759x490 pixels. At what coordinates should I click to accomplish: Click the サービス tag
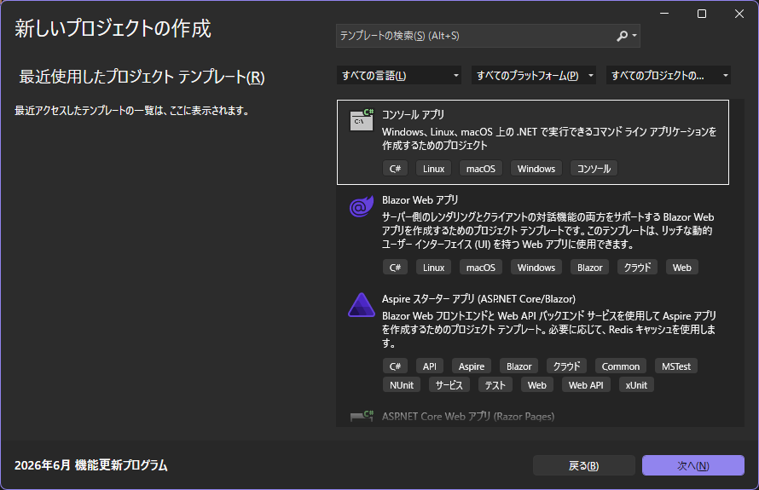449,385
